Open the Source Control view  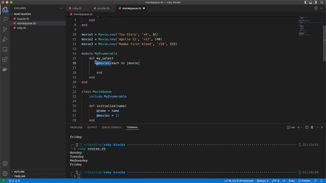(5, 29)
